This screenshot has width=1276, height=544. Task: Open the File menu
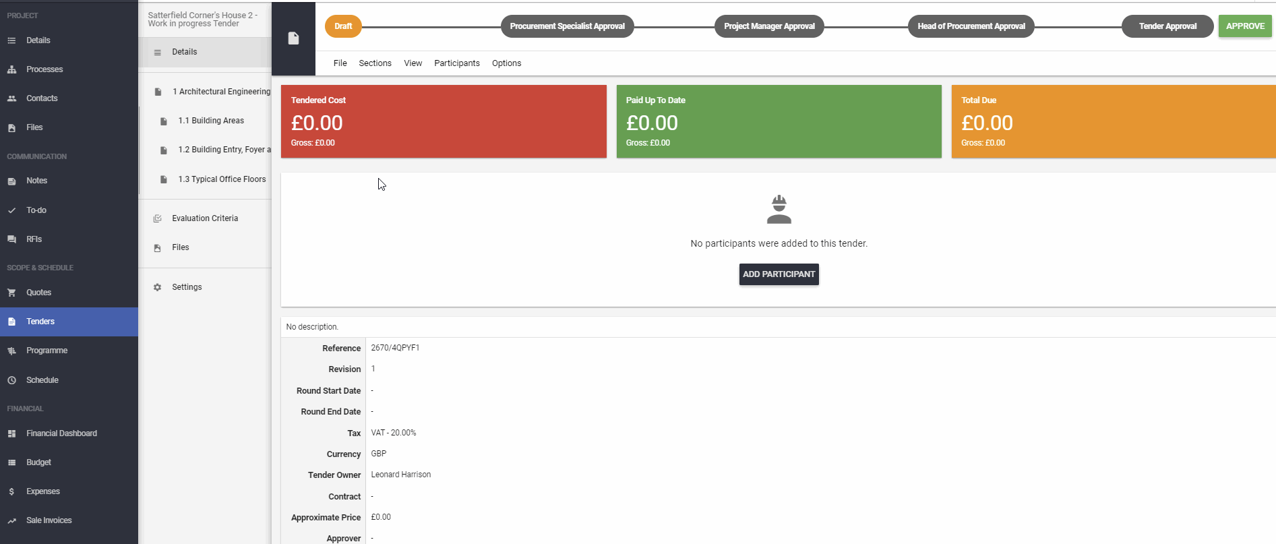coord(340,63)
